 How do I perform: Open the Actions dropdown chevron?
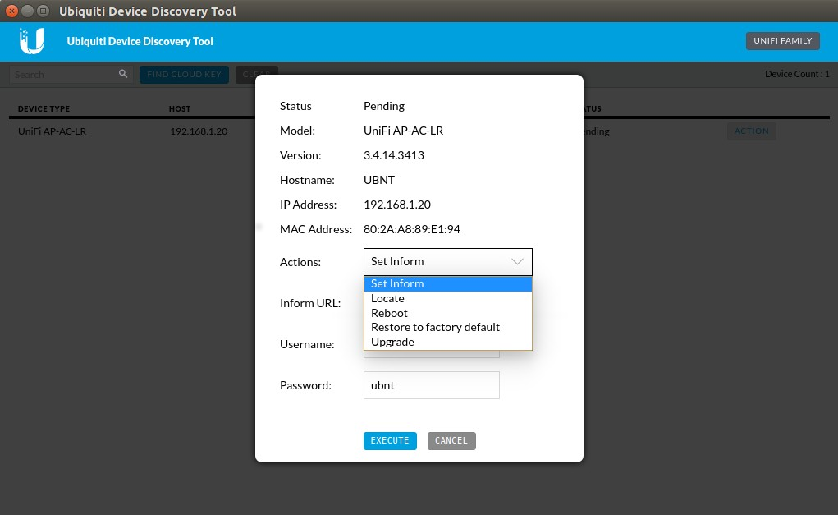tap(517, 261)
